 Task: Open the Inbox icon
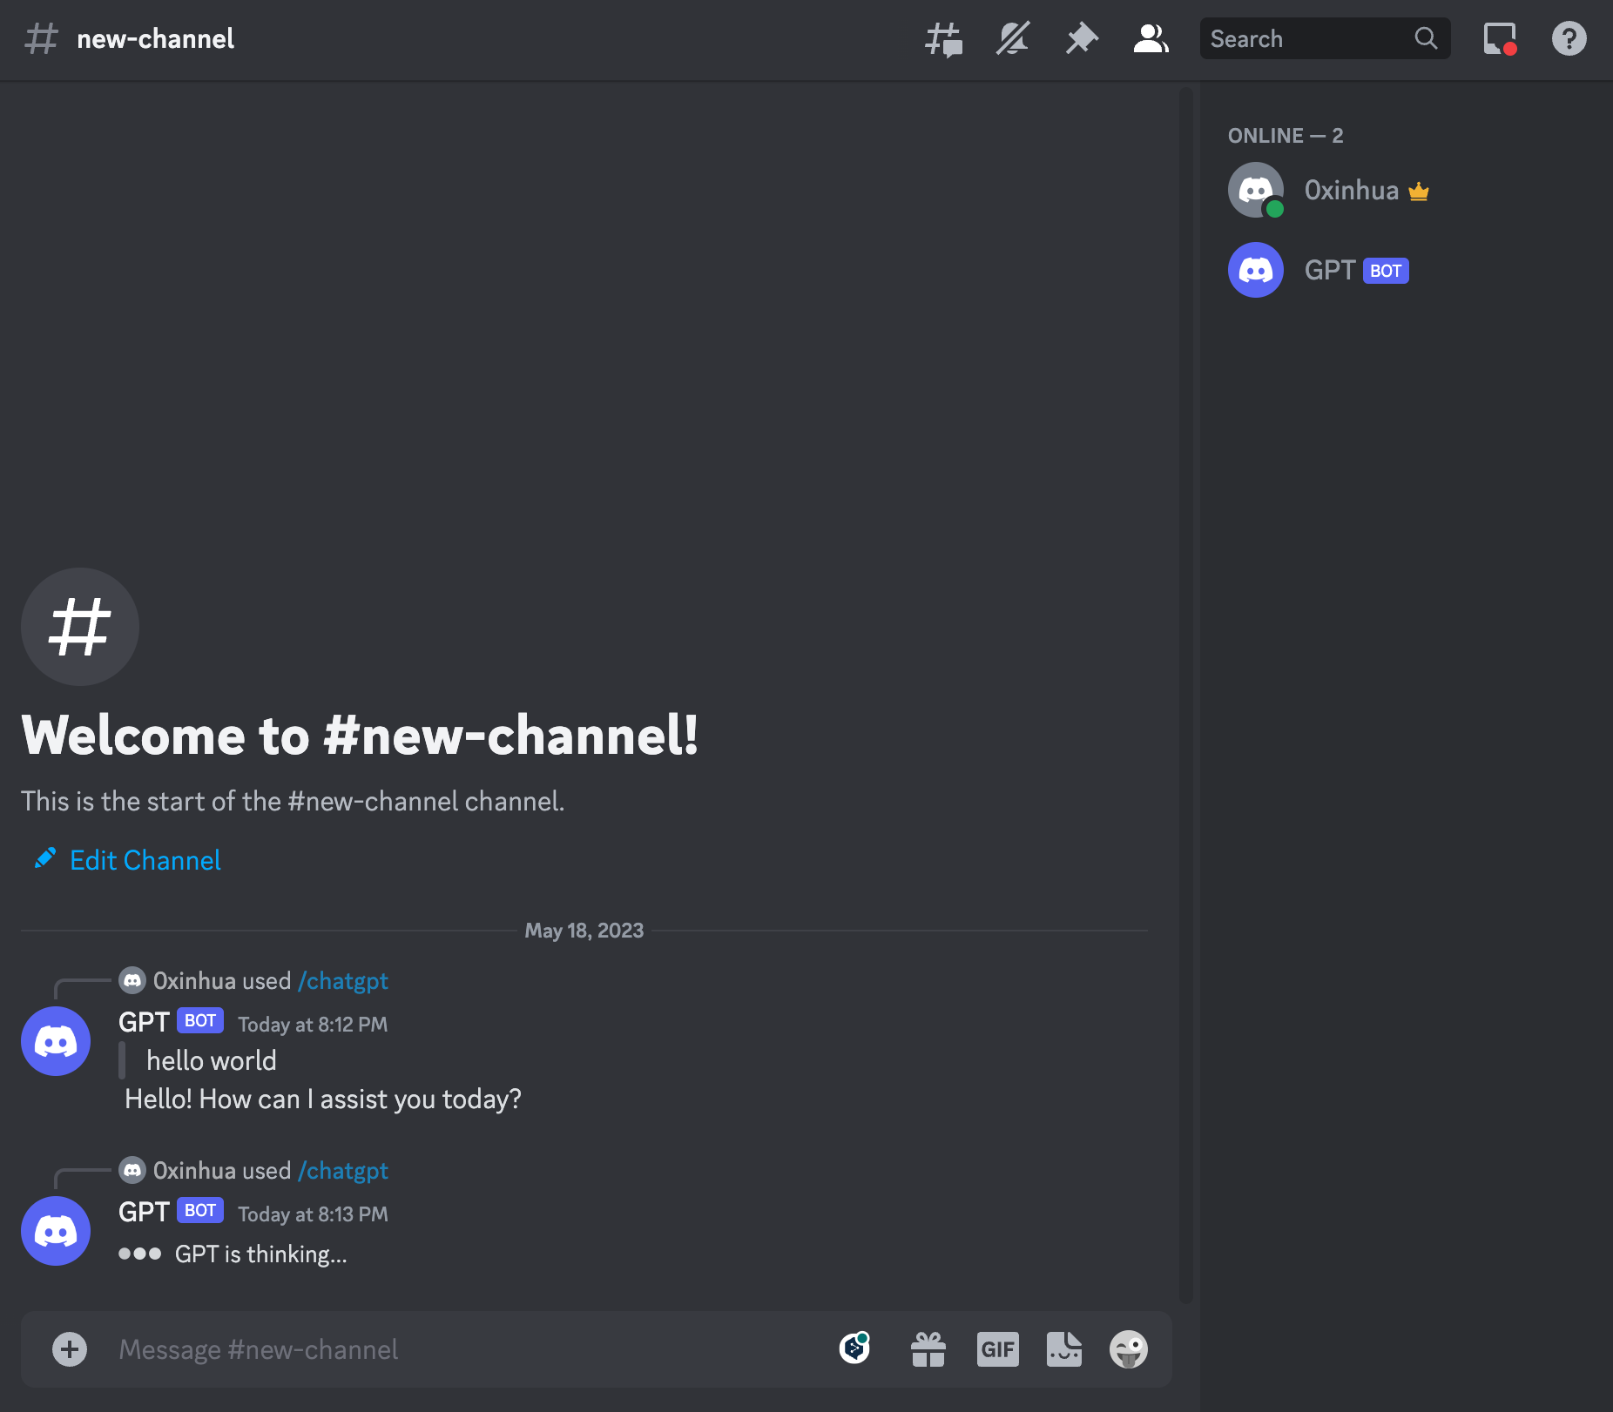tap(1500, 39)
